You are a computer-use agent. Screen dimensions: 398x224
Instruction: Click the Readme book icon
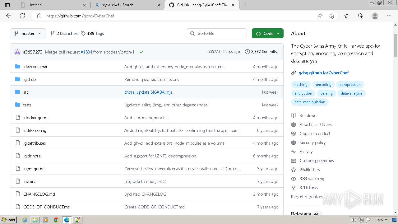294,115
